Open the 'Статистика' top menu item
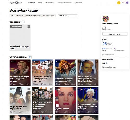The height and width of the screenshot is (120, 130). point(78,3)
